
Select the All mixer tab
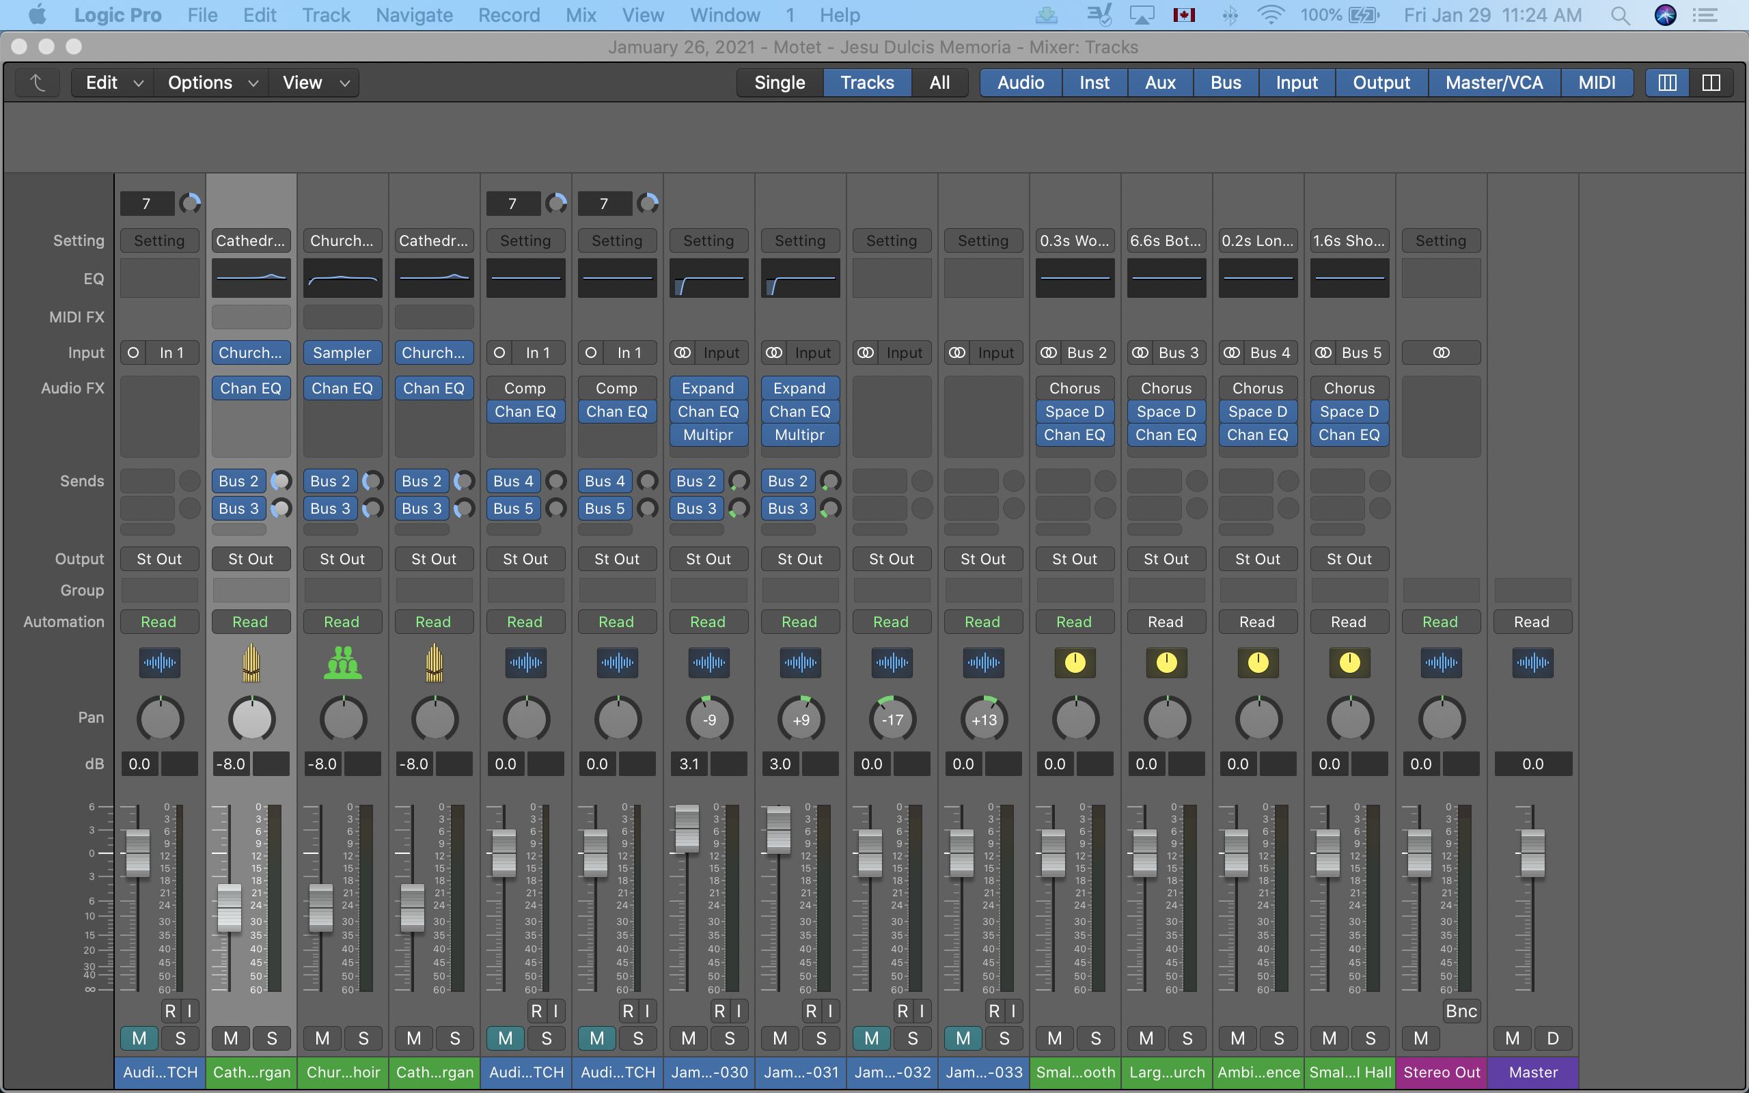939,83
